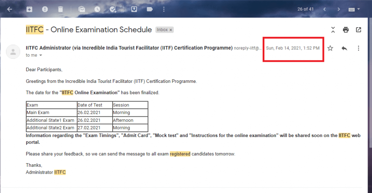The height and width of the screenshot is (193, 372).
Task: Click the Inbox label chip
Action: (162, 30)
